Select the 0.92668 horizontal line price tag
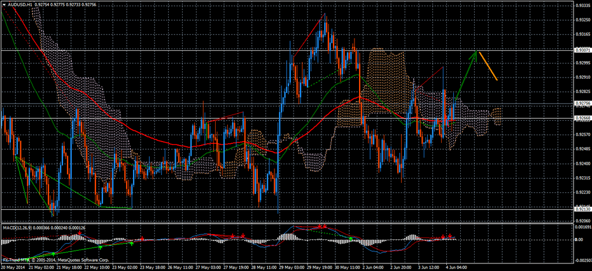The height and width of the screenshot is (271, 592). (582, 118)
